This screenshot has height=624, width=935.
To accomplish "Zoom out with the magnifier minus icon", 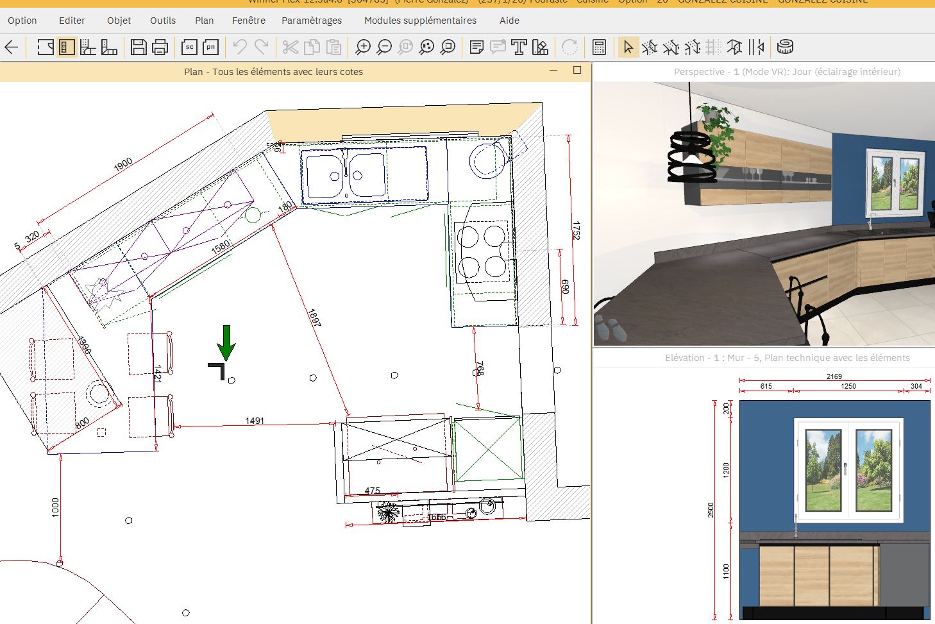I will (384, 47).
